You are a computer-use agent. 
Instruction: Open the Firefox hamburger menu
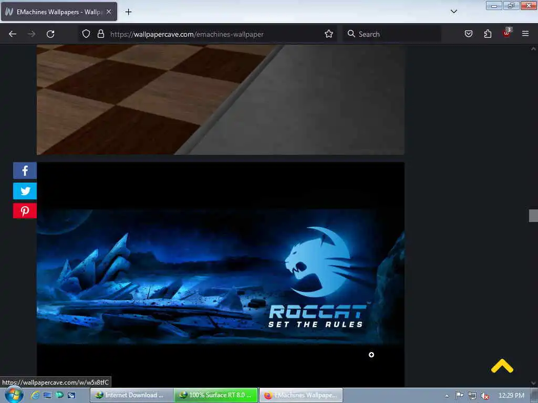(x=525, y=34)
